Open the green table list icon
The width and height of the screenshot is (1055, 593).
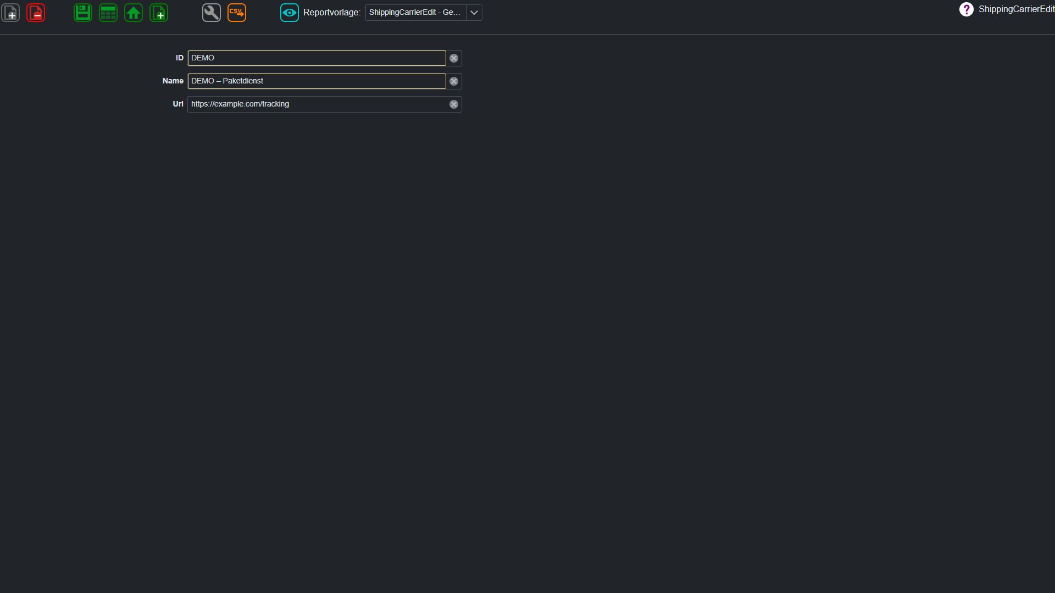coord(108,13)
